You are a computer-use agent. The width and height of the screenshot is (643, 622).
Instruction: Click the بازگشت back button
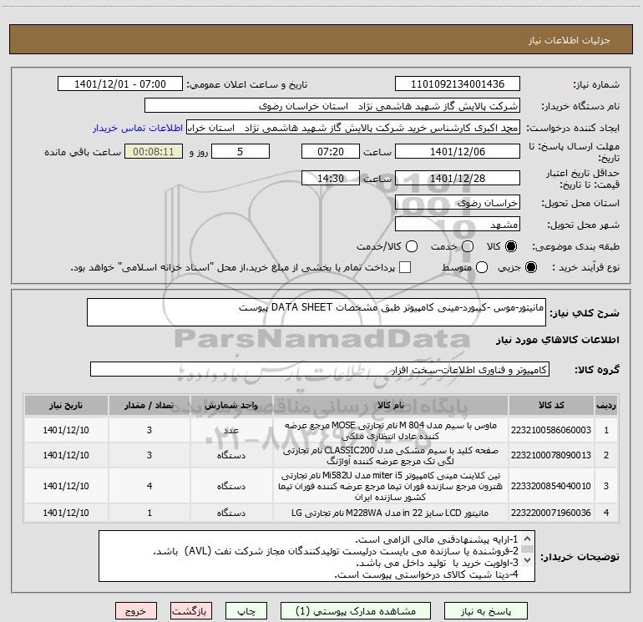pos(191,611)
